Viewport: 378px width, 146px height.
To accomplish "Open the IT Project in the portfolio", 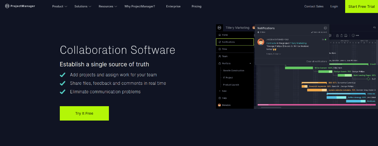I will point(228,77).
